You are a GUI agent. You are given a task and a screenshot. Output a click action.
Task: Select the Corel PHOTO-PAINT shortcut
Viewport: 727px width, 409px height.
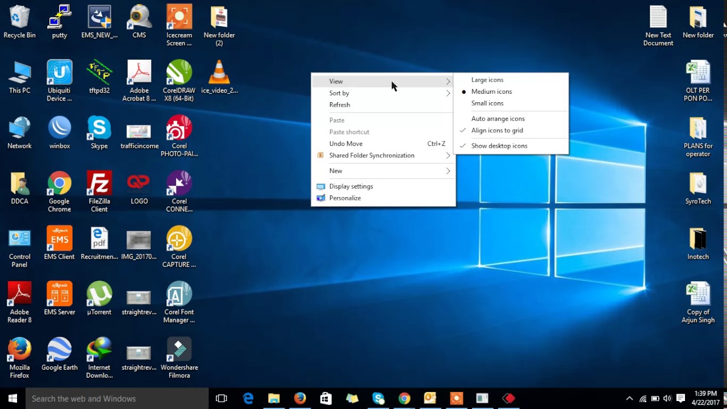179,137
